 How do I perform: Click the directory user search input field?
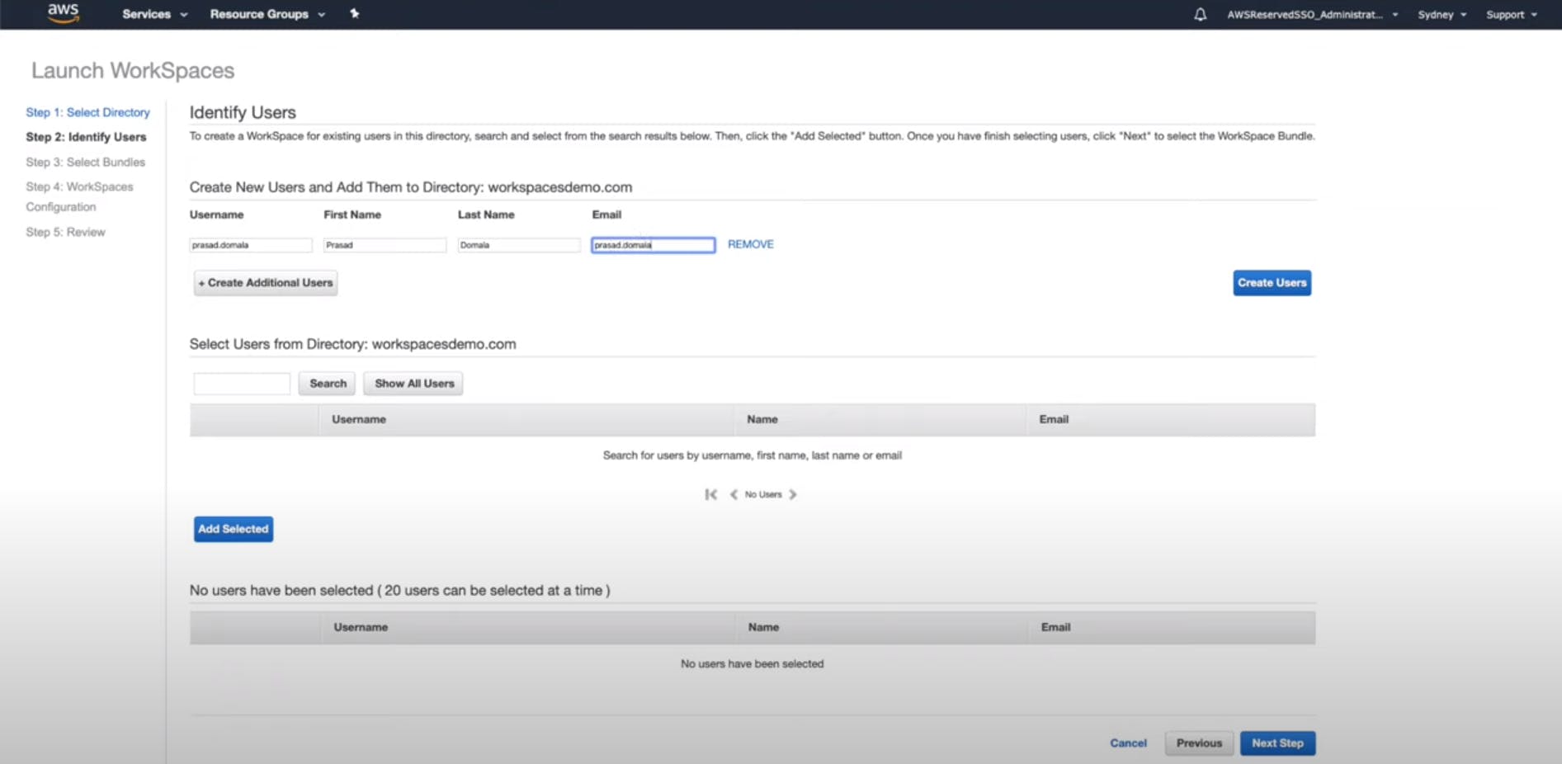[241, 383]
